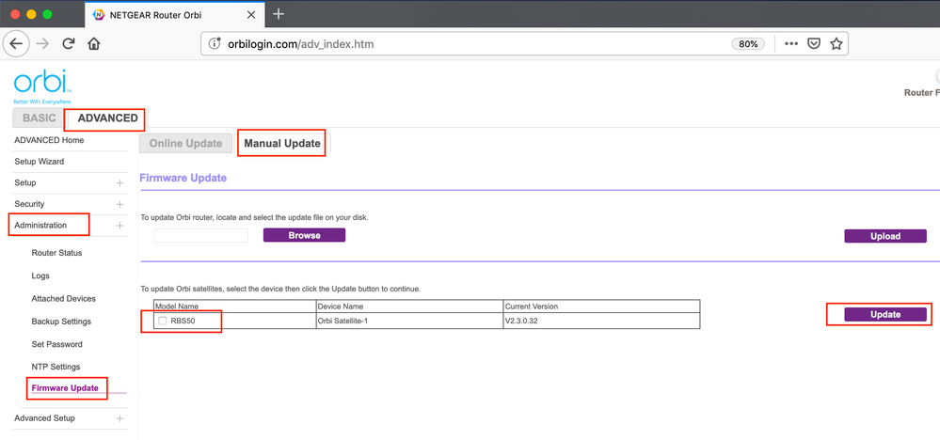Viewport: 940px width, 440px height.
Task: Click the page reload icon
Action: 69,44
